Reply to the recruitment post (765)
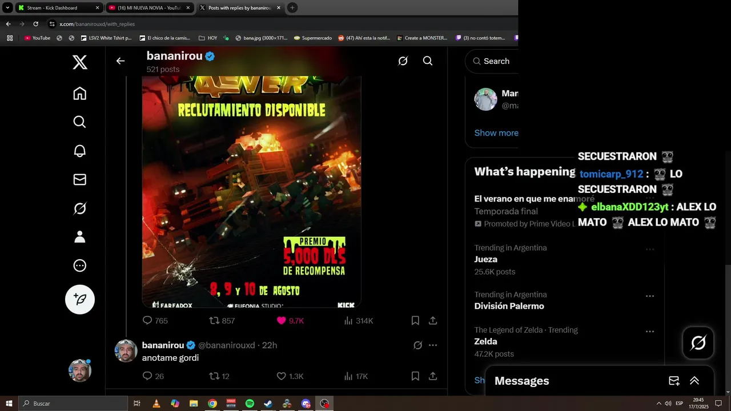 click(155, 321)
